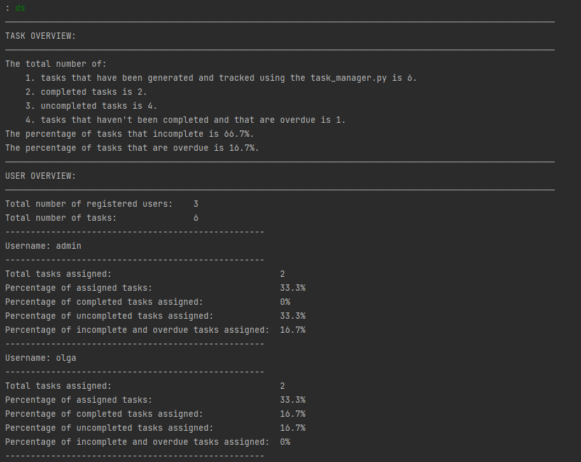Viewport: 581px width, 462px height.
Task: Click olga's completed tasks assigned 16.7% line
Action: (x=155, y=414)
